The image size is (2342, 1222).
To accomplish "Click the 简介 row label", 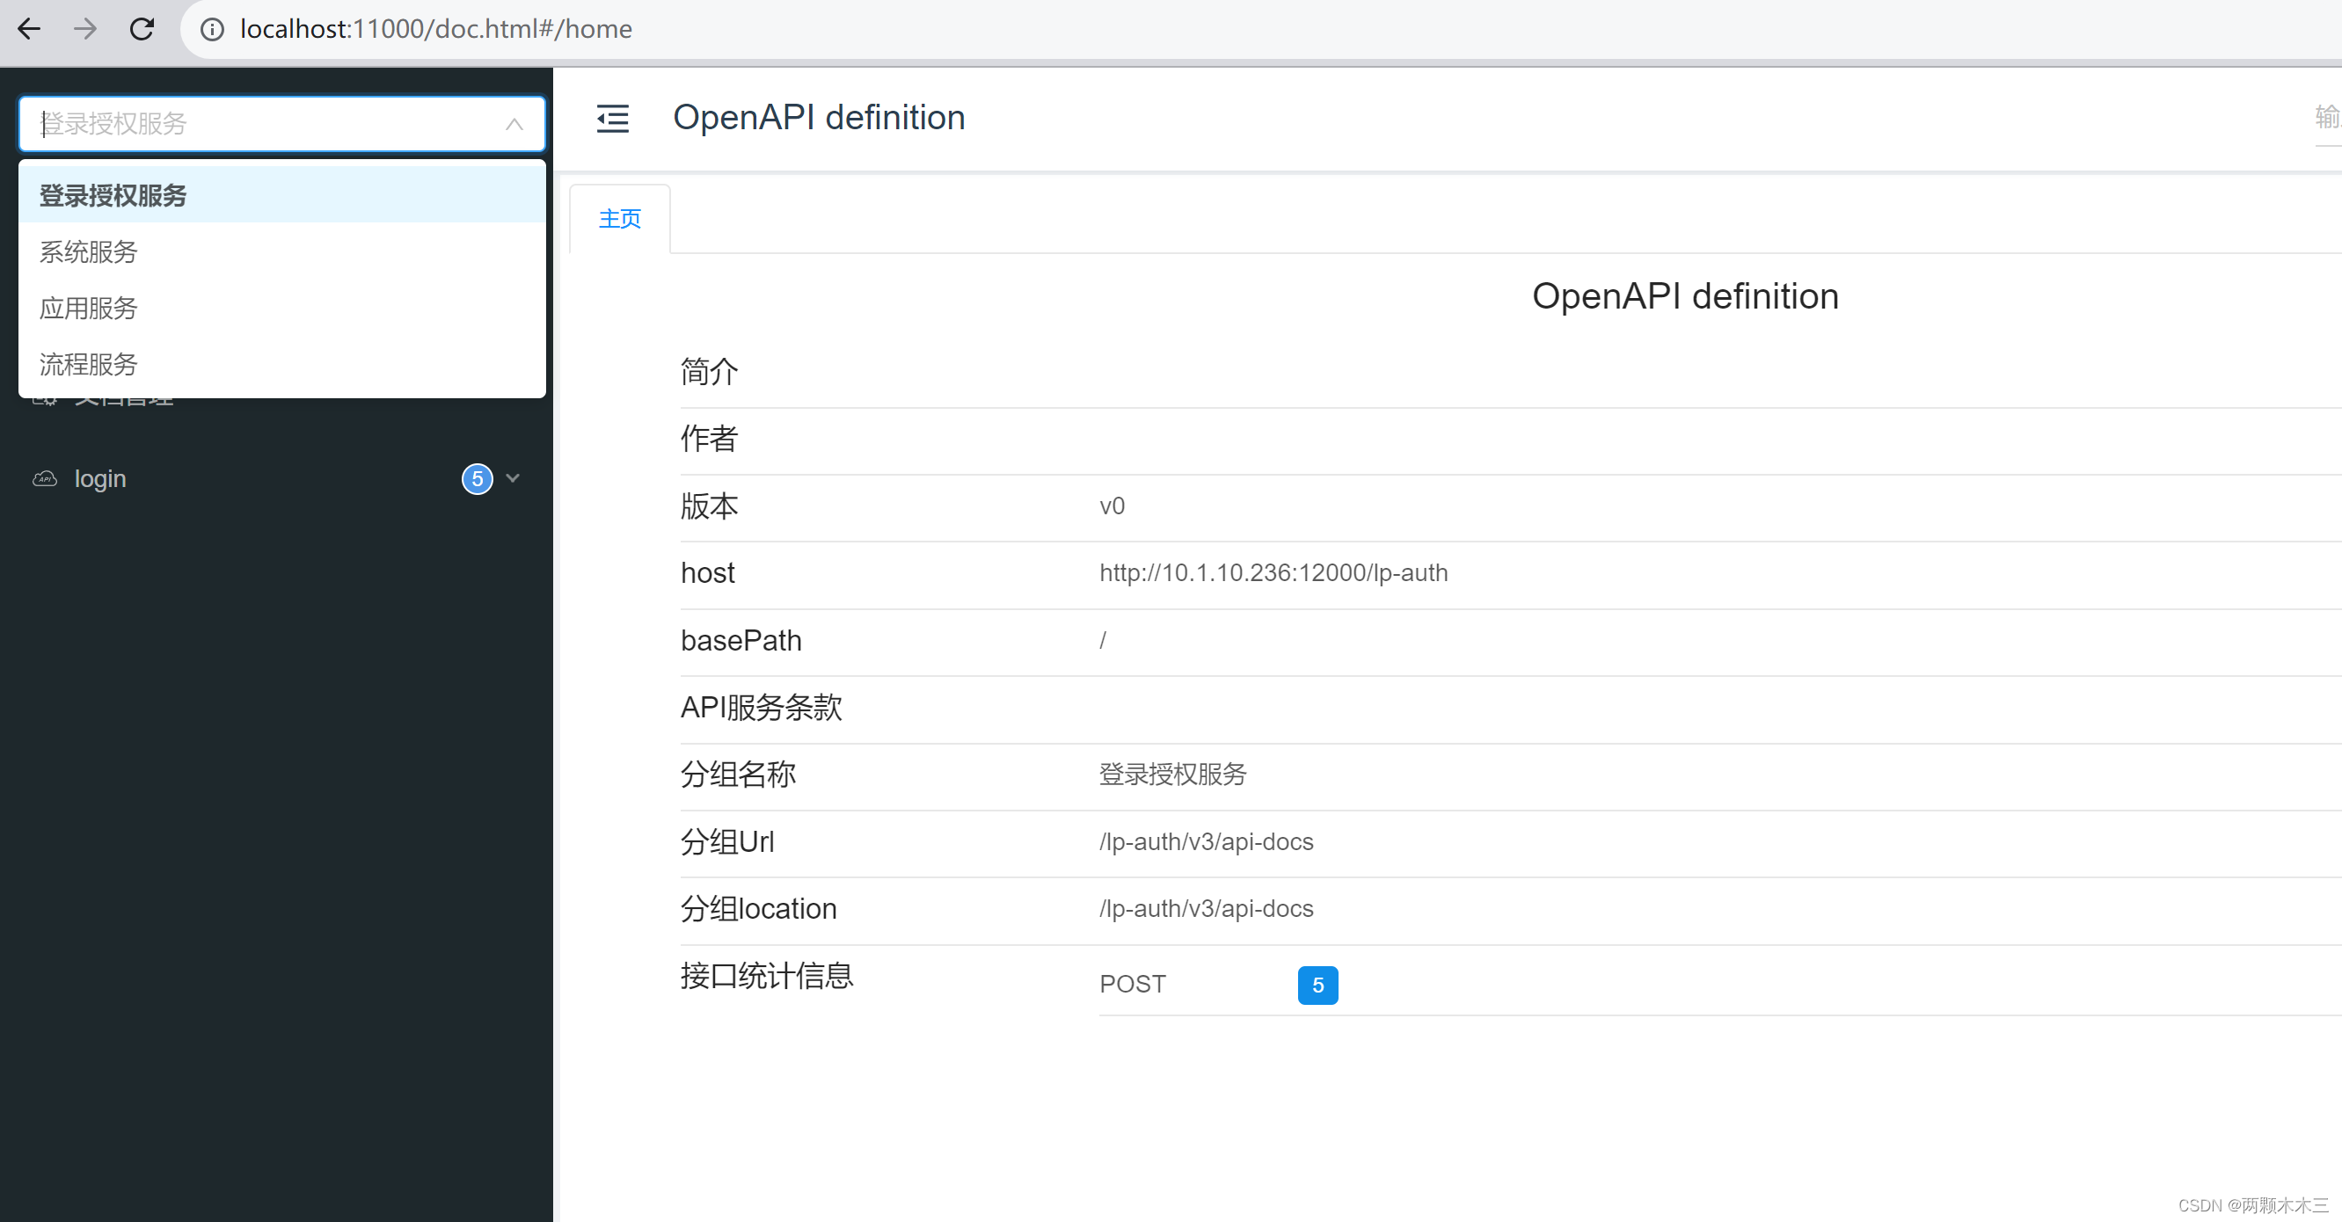I will pos(709,372).
